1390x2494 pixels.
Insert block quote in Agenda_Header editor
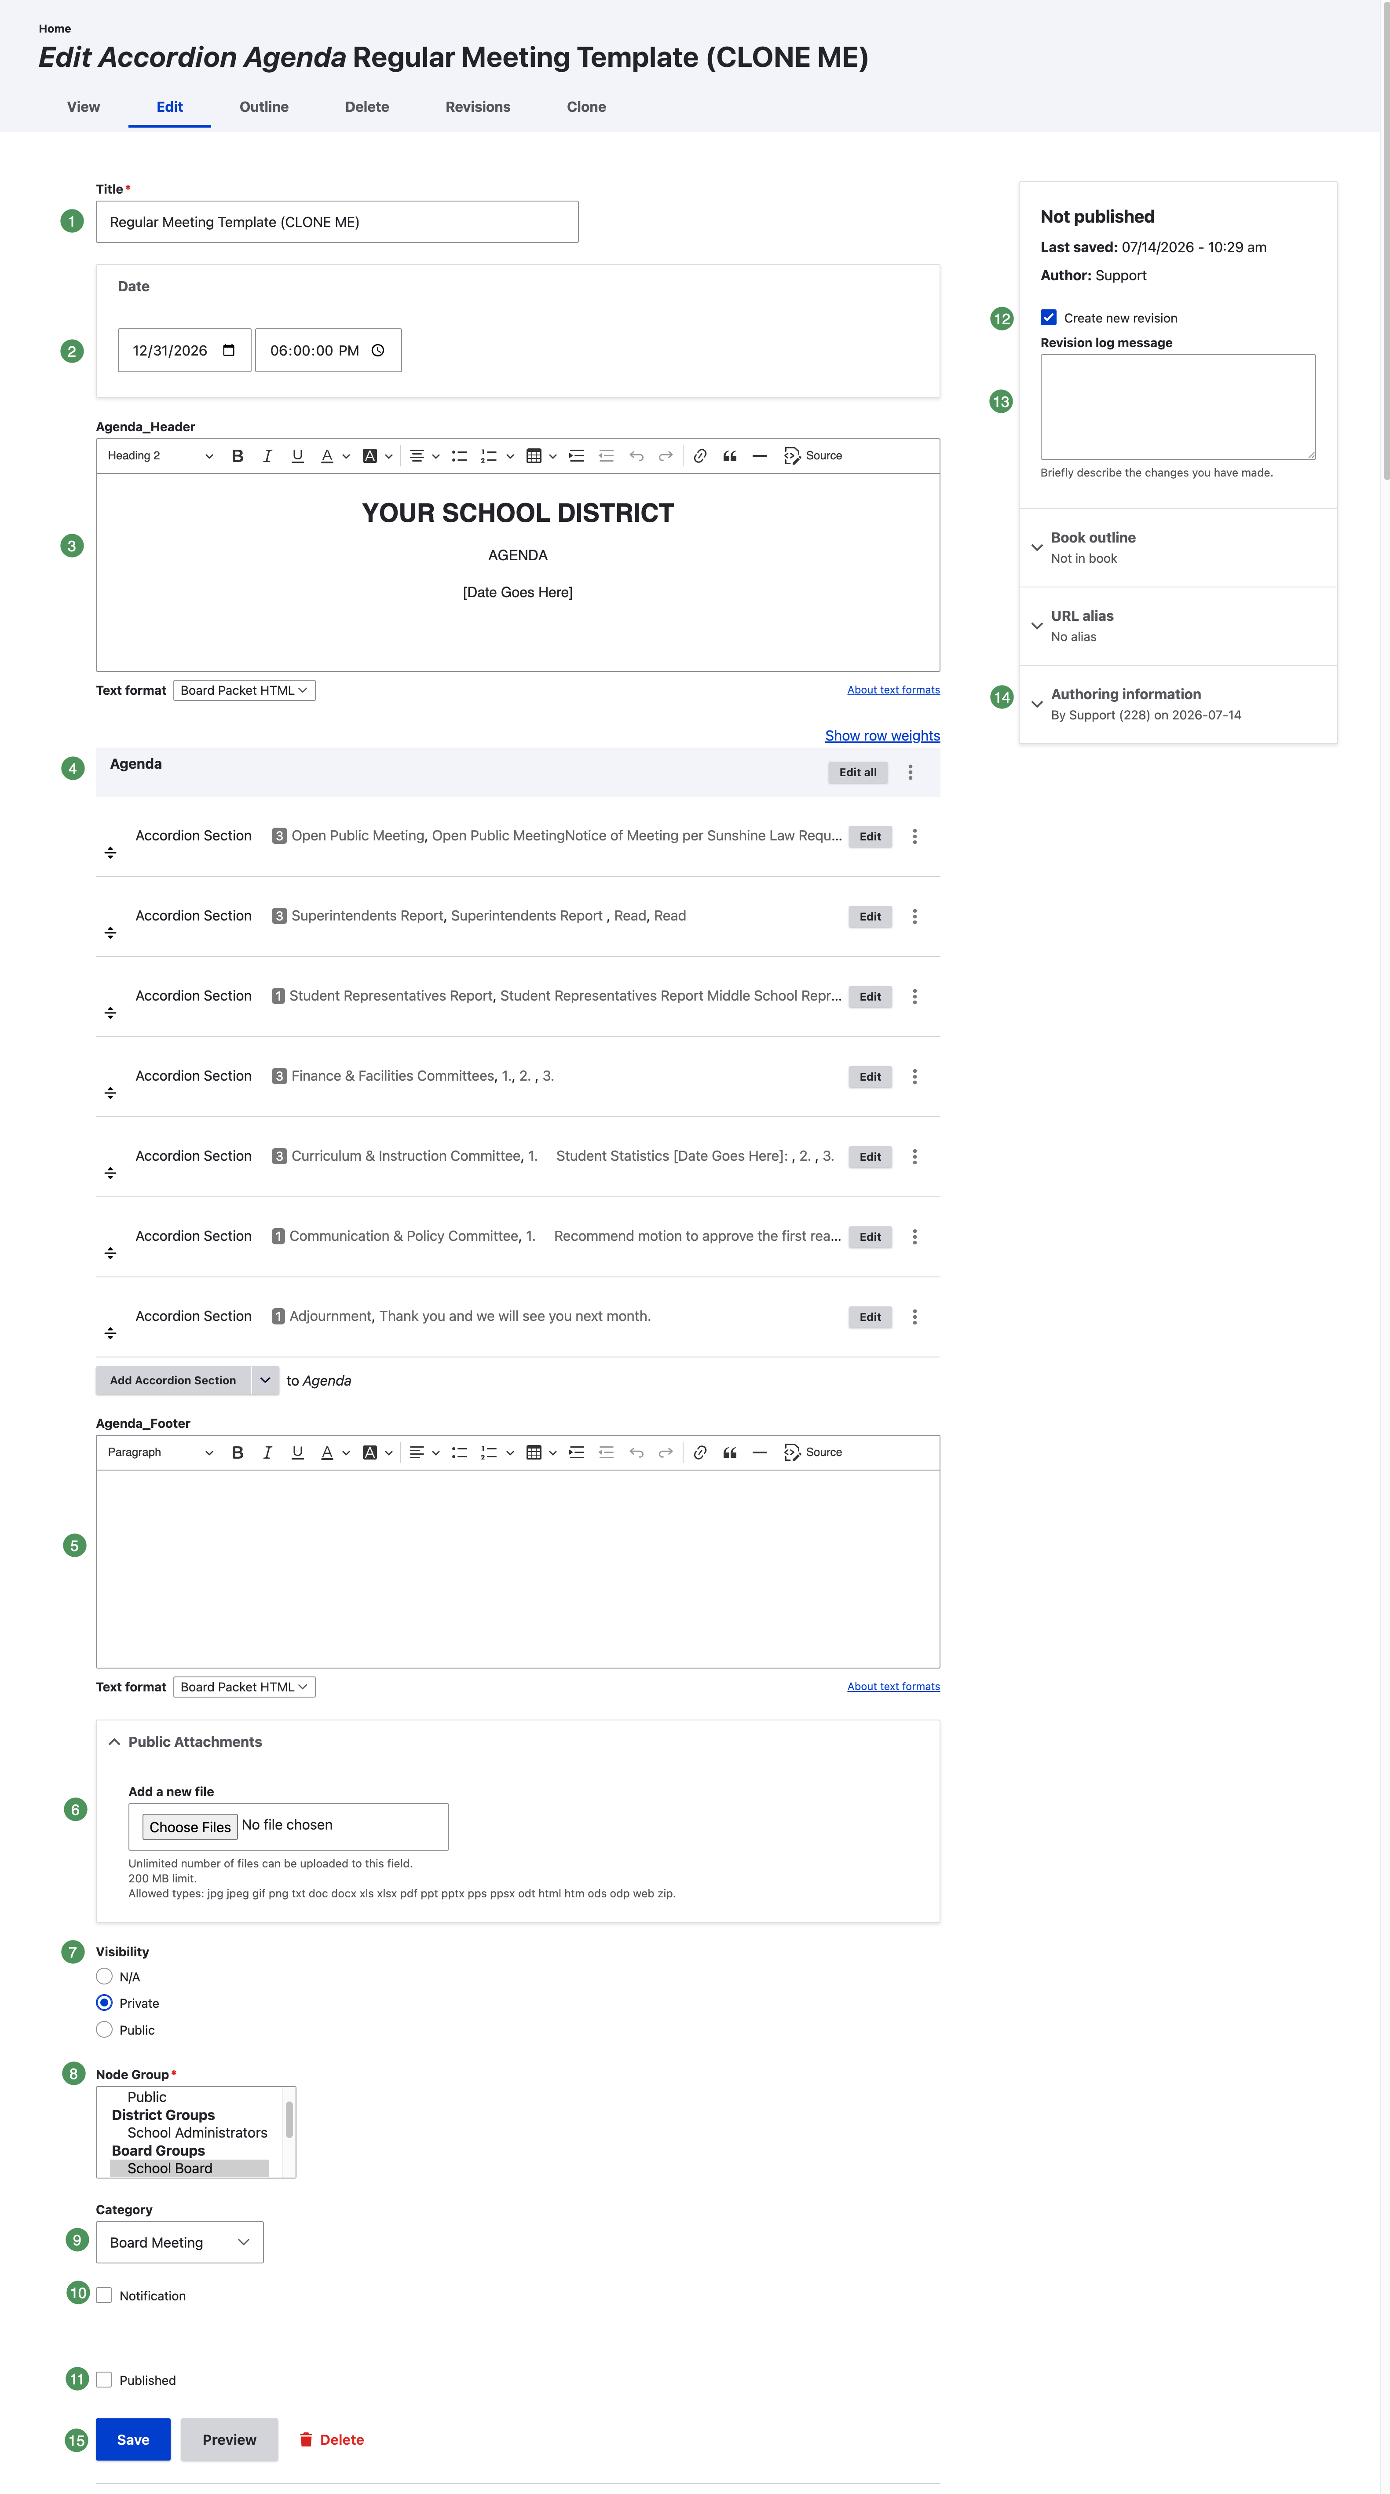(x=730, y=456)
